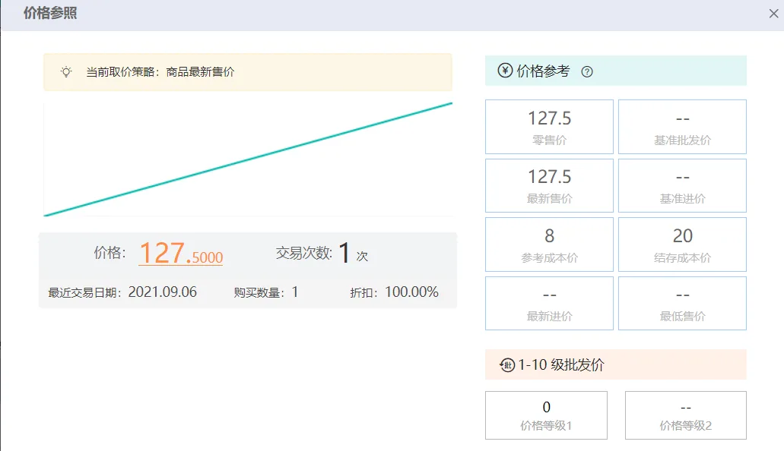Click the 当前取价策略：商品最新售价 text

tap(160, 72)
